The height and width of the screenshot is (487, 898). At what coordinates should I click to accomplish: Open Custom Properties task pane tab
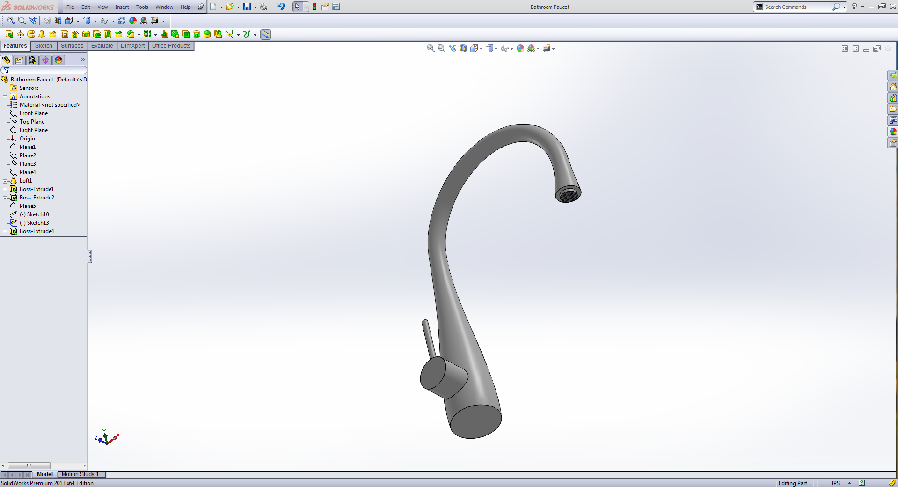tap(893, 143)
